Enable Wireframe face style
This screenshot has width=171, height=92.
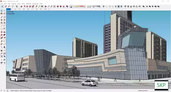110,6
